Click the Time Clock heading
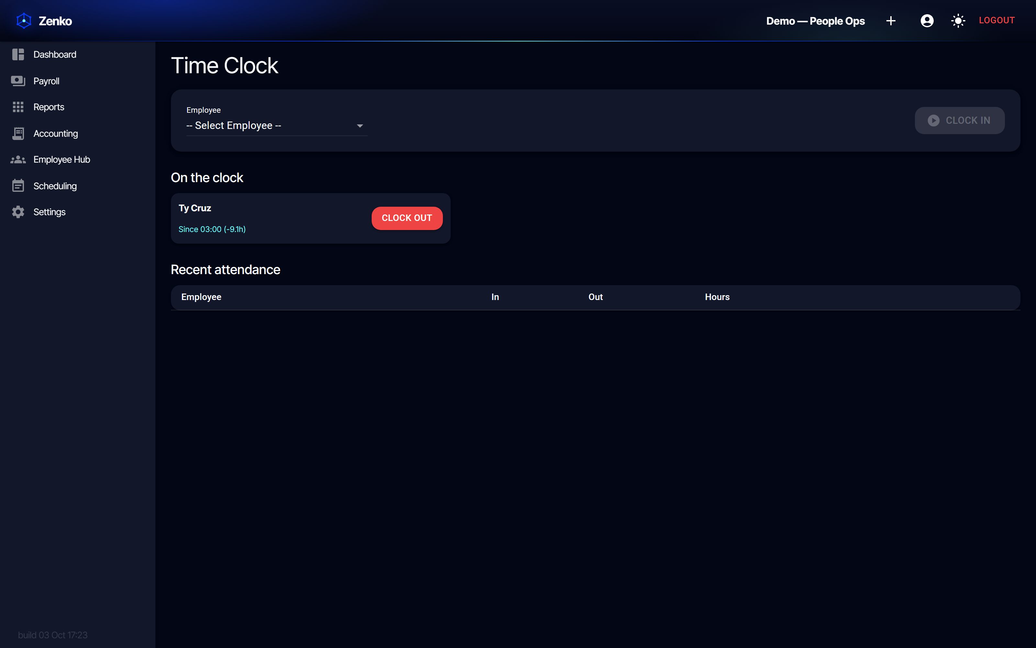The image size is (1036, 648). coord(224,65)
